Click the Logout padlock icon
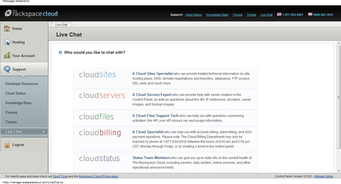Image resolution: width=341 pixels, height=184 pixels. coord(7,145)
